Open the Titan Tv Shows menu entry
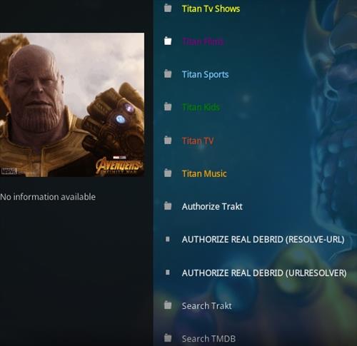This screenshot has height=346, width=357. click(211, 9)
